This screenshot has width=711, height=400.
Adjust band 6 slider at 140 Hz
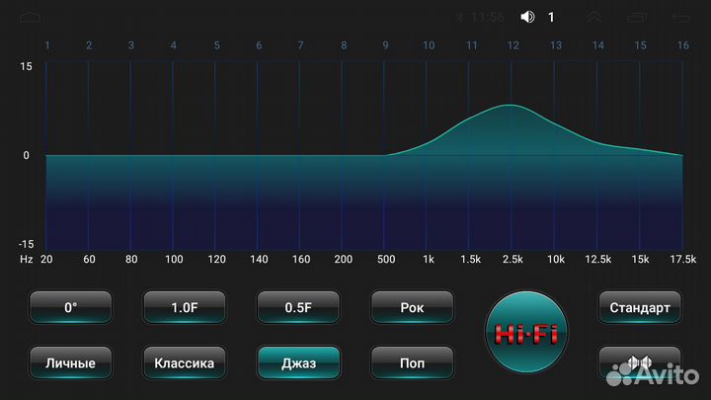coord(257,155)
